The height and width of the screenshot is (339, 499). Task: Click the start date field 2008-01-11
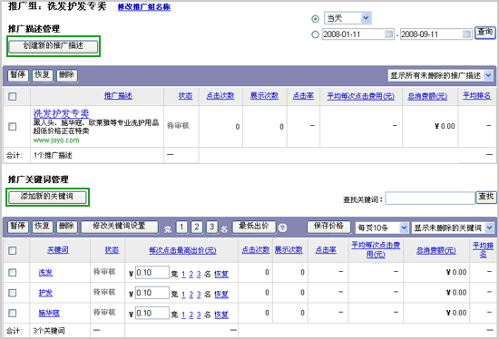tap(358, 34)
